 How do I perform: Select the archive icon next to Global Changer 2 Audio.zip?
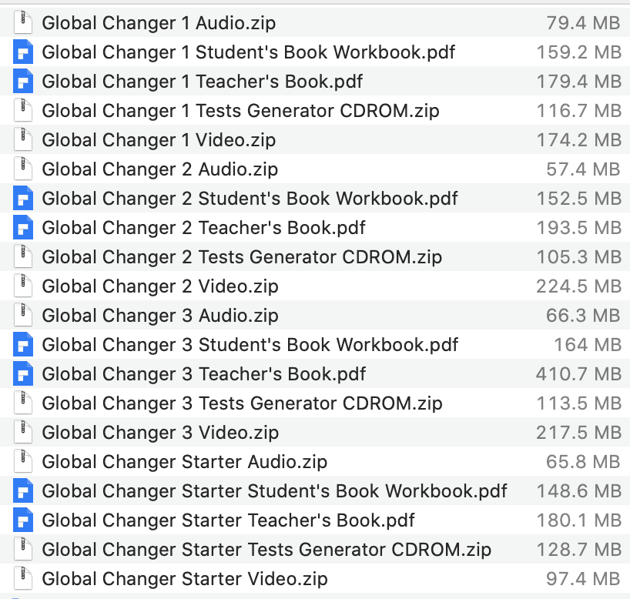pos(25,169)
